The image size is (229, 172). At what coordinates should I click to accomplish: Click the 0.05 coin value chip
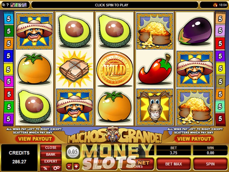click(73, 152)
